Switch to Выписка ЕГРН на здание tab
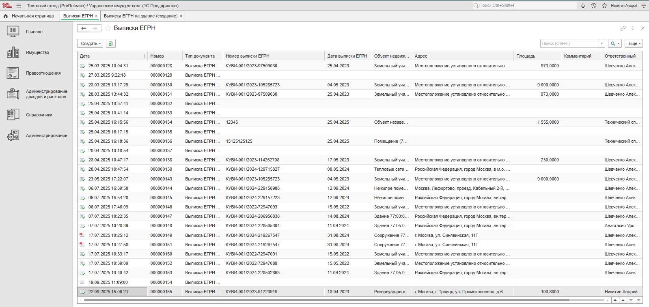 (x=140, y=16)
